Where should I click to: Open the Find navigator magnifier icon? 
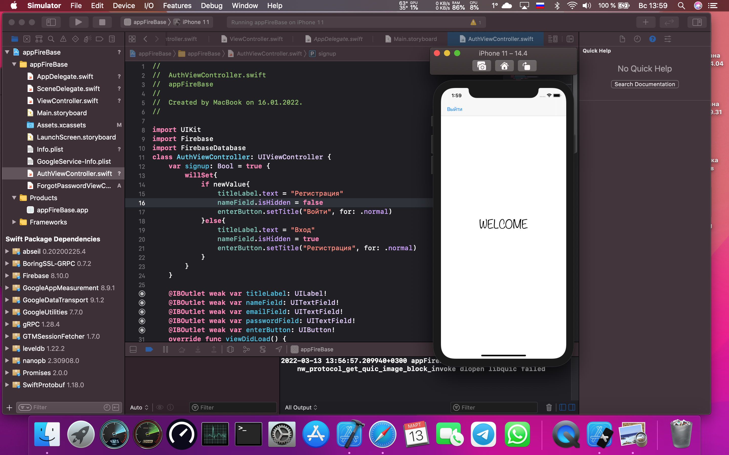click(51, 39)
